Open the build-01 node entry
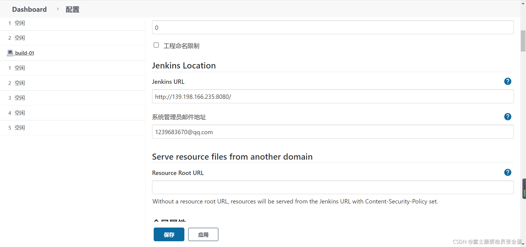 pyautogui.click(x=24, y=53)
